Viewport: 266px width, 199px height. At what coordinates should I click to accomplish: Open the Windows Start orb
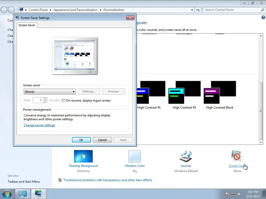pyautogui.click(x=7, y=194)
